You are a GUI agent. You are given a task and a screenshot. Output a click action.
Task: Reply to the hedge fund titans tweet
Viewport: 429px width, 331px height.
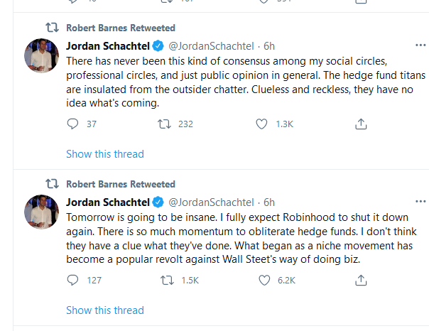[x=72, y=124]
